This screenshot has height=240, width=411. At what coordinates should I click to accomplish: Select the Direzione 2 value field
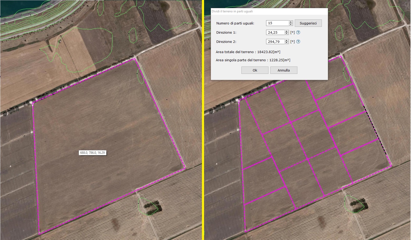275,42
